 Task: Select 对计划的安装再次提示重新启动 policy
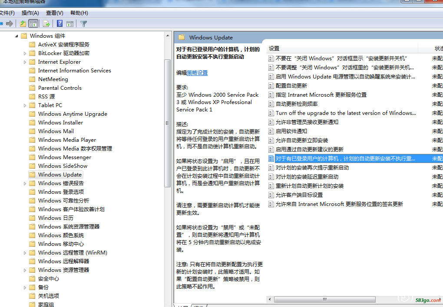pyautogui.click(x=312, y=168)
